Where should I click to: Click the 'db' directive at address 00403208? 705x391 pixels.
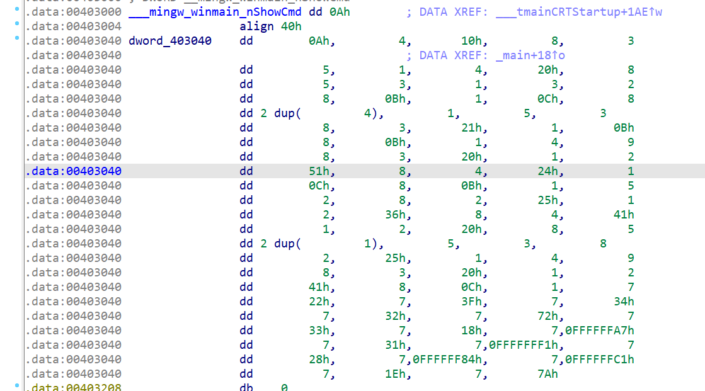[x=246, y=387]
